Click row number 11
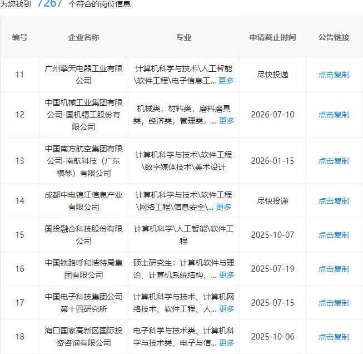Image resolution: width=363 pixels, height=354 pixels. [x=19, y=75]
